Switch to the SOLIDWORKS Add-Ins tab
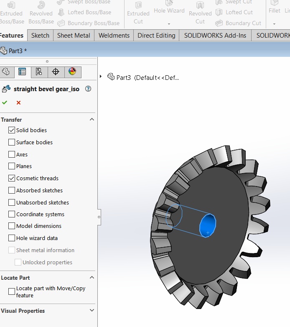The width and height of the screenshot is (290, 327). click(215, 36)
